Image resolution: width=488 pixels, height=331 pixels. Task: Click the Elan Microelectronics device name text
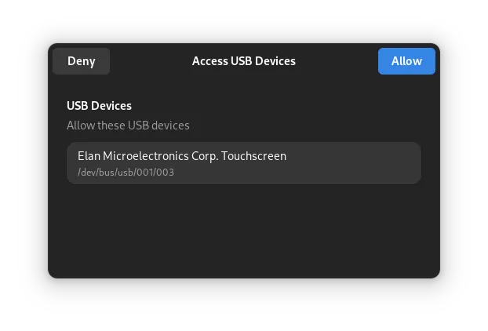coord(181,156)
